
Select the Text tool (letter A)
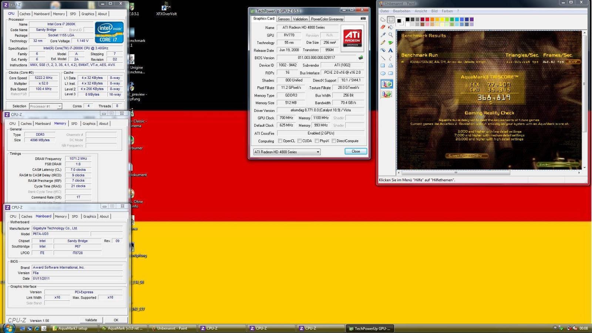(391, 50)
